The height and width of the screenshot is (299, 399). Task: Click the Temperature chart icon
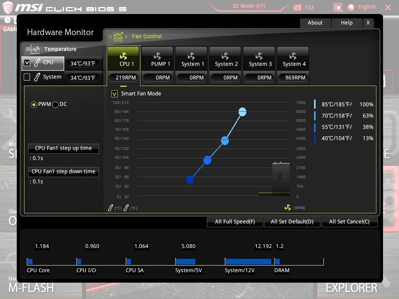tap(35, 49)
